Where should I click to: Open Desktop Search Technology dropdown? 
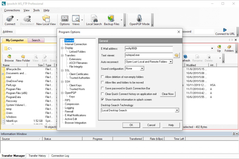coord(177,111)
